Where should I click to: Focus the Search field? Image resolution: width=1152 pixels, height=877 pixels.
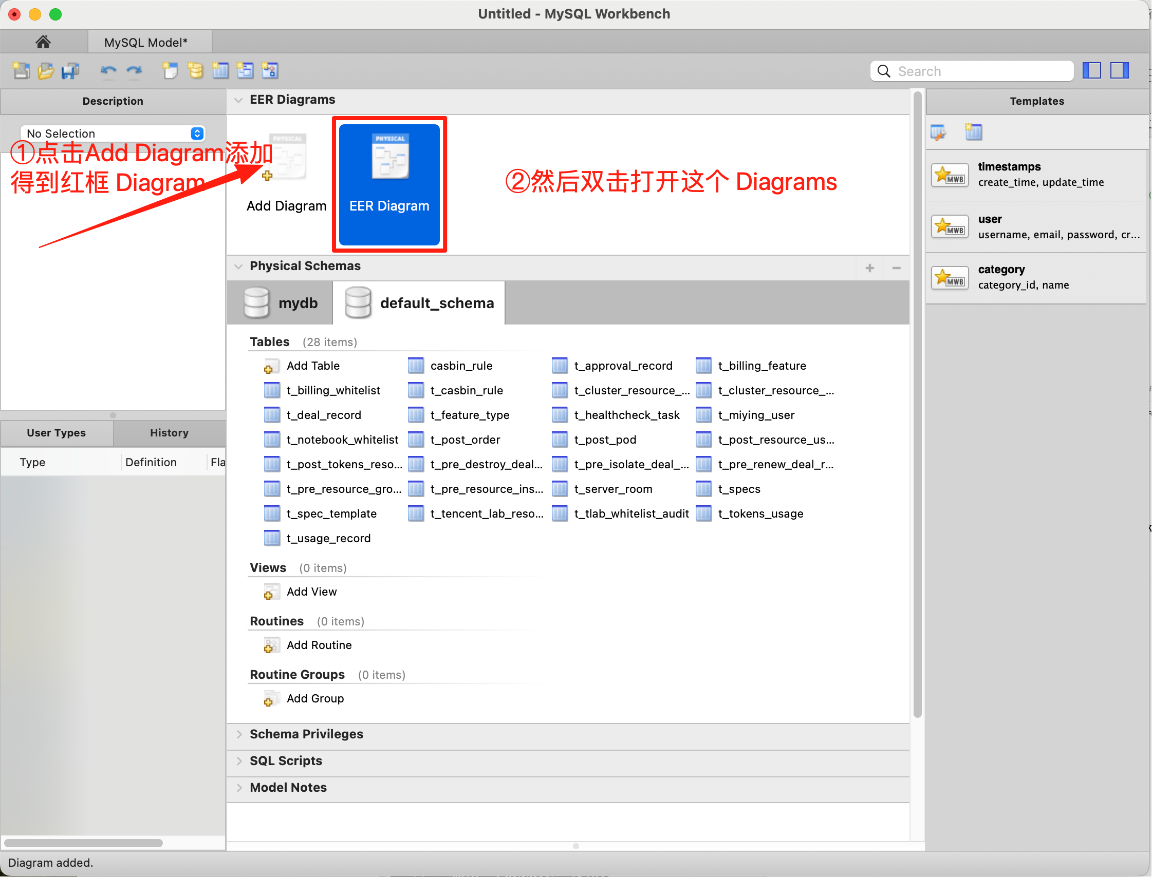972,71
